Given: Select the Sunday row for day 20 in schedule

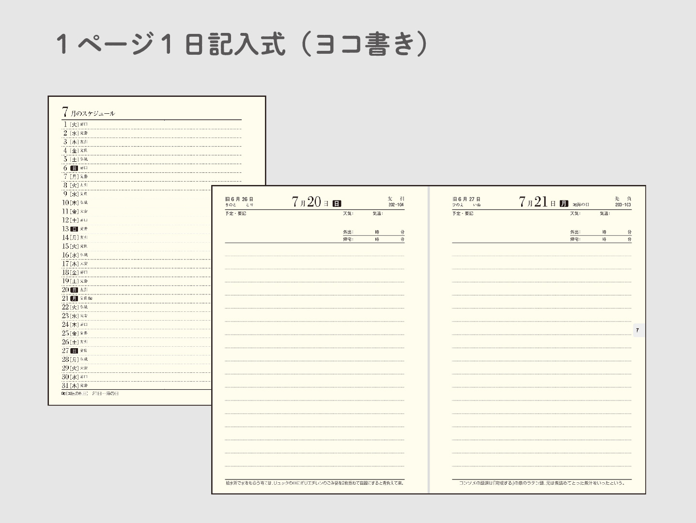Looking at the screenshot, I should tap(137, 290).
